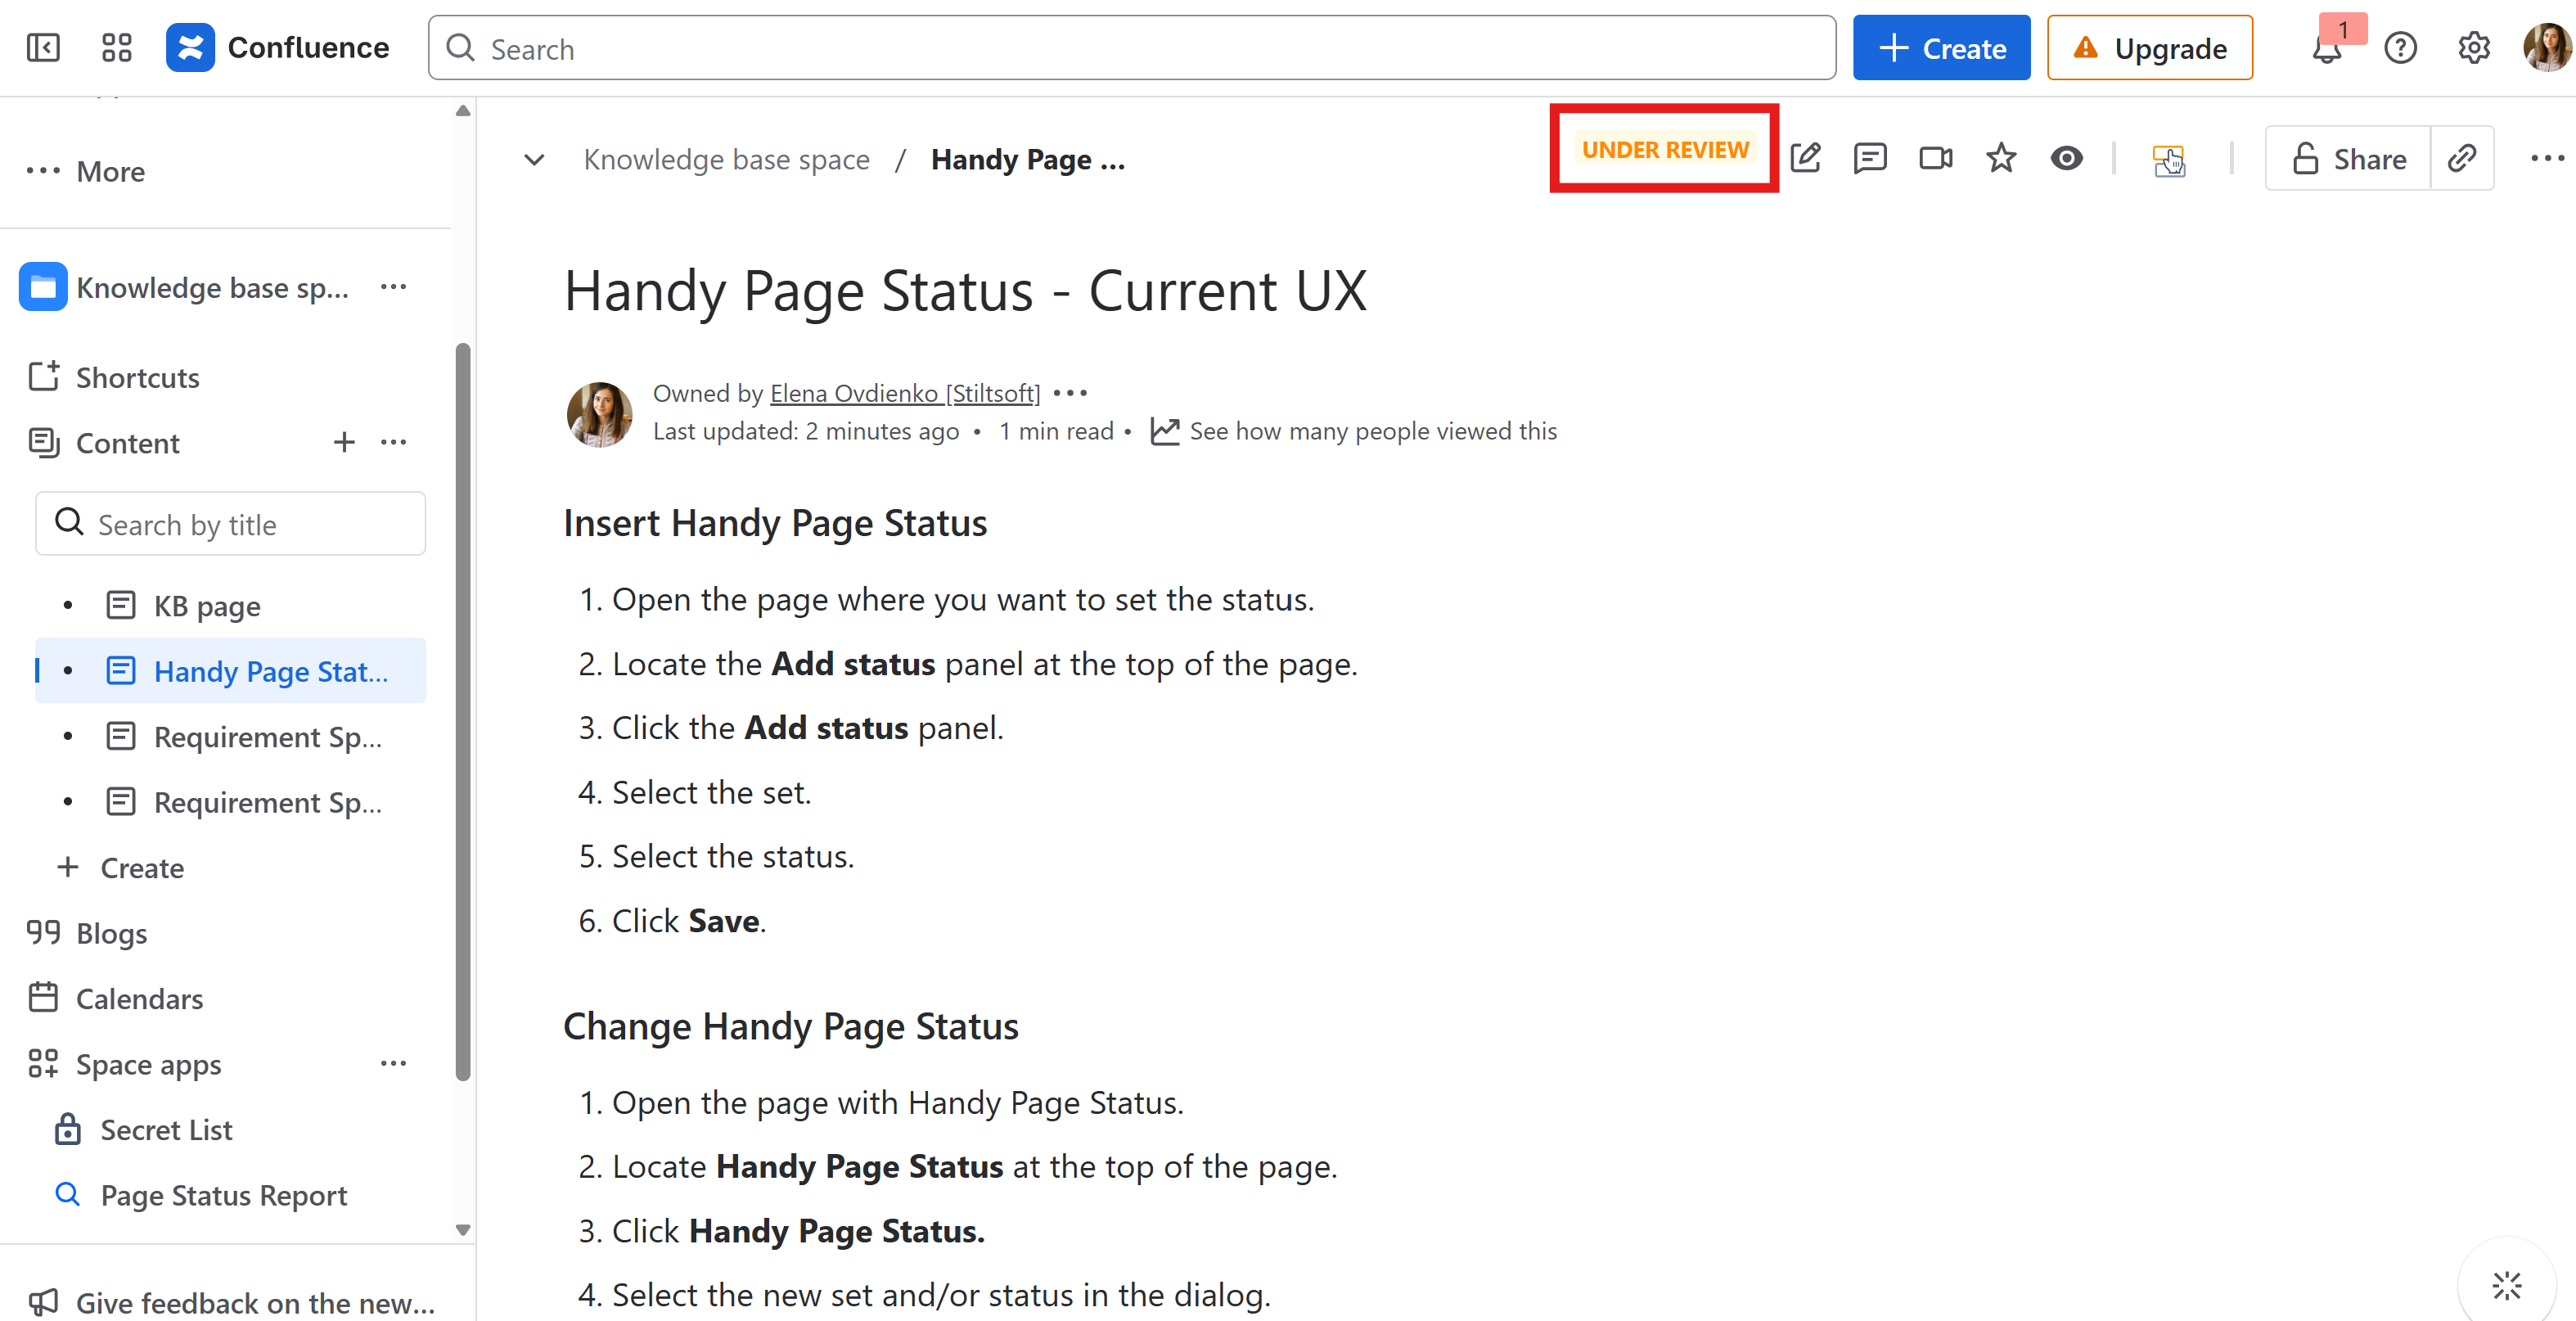Screen dimensions: 2576x1321
Task: Click the record video camera icon
Action: point(1935,158)
